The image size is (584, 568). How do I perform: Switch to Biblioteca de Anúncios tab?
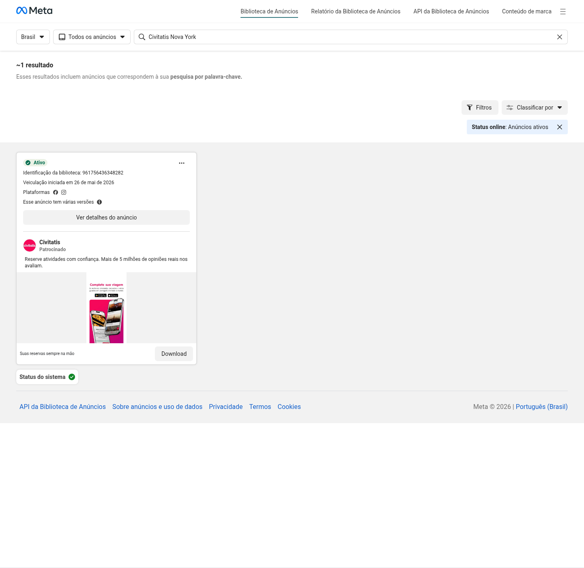(x=269, y=11)
